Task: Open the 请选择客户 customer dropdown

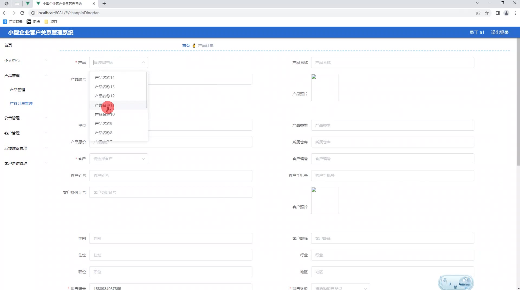Action: (x=119, y=159)
